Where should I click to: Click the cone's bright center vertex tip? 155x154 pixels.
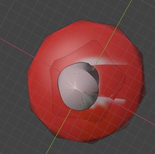[75, 88]
